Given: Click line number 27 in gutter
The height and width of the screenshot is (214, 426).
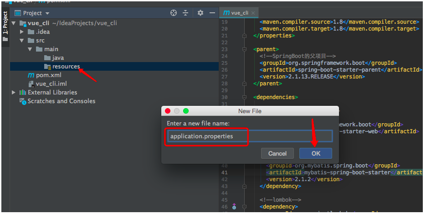Looking at the screenshot, I should (x=225, y=77).
